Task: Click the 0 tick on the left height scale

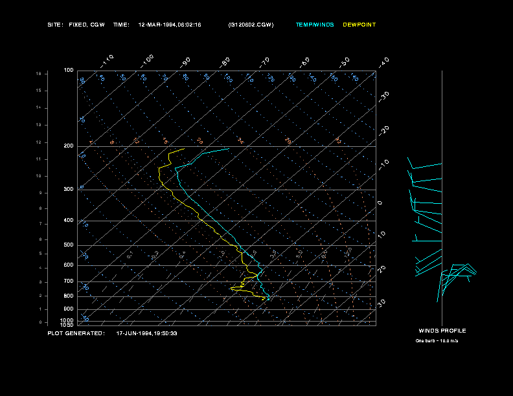Action: [41, 322]
